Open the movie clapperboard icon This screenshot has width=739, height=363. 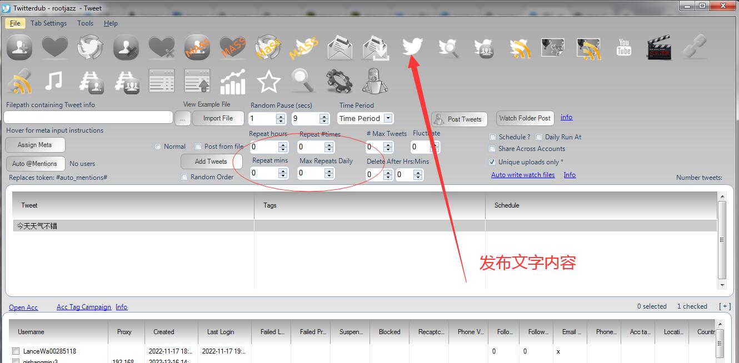pyautogui.click(x=660, y=48)
